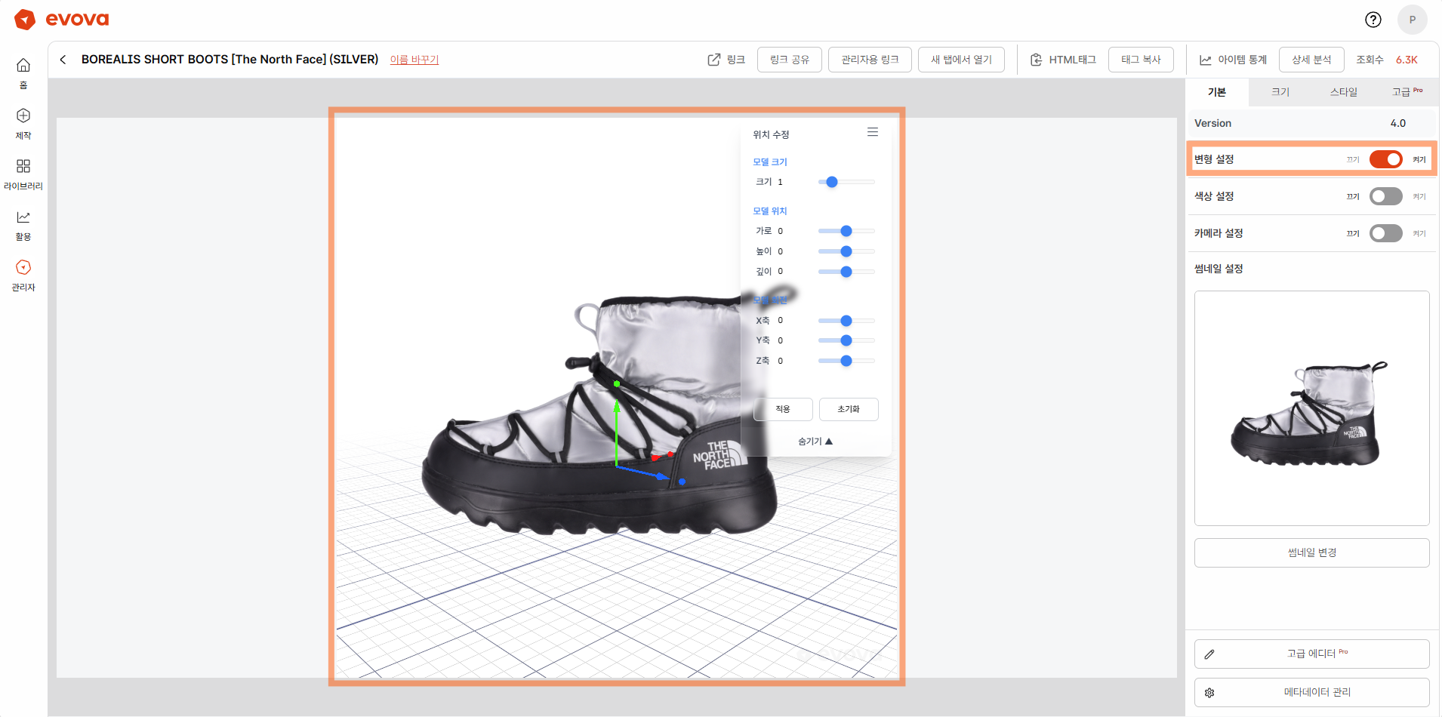Click the 모델 크기 slider handle
Viewport: 1442px width, 717px height.
832,182
